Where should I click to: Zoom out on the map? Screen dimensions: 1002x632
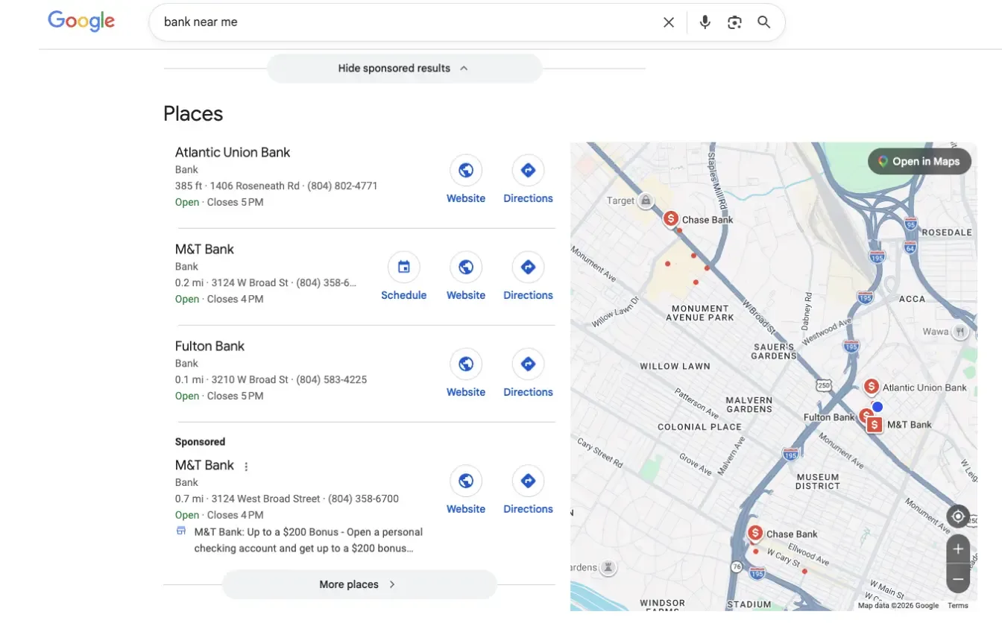[958, 579]
